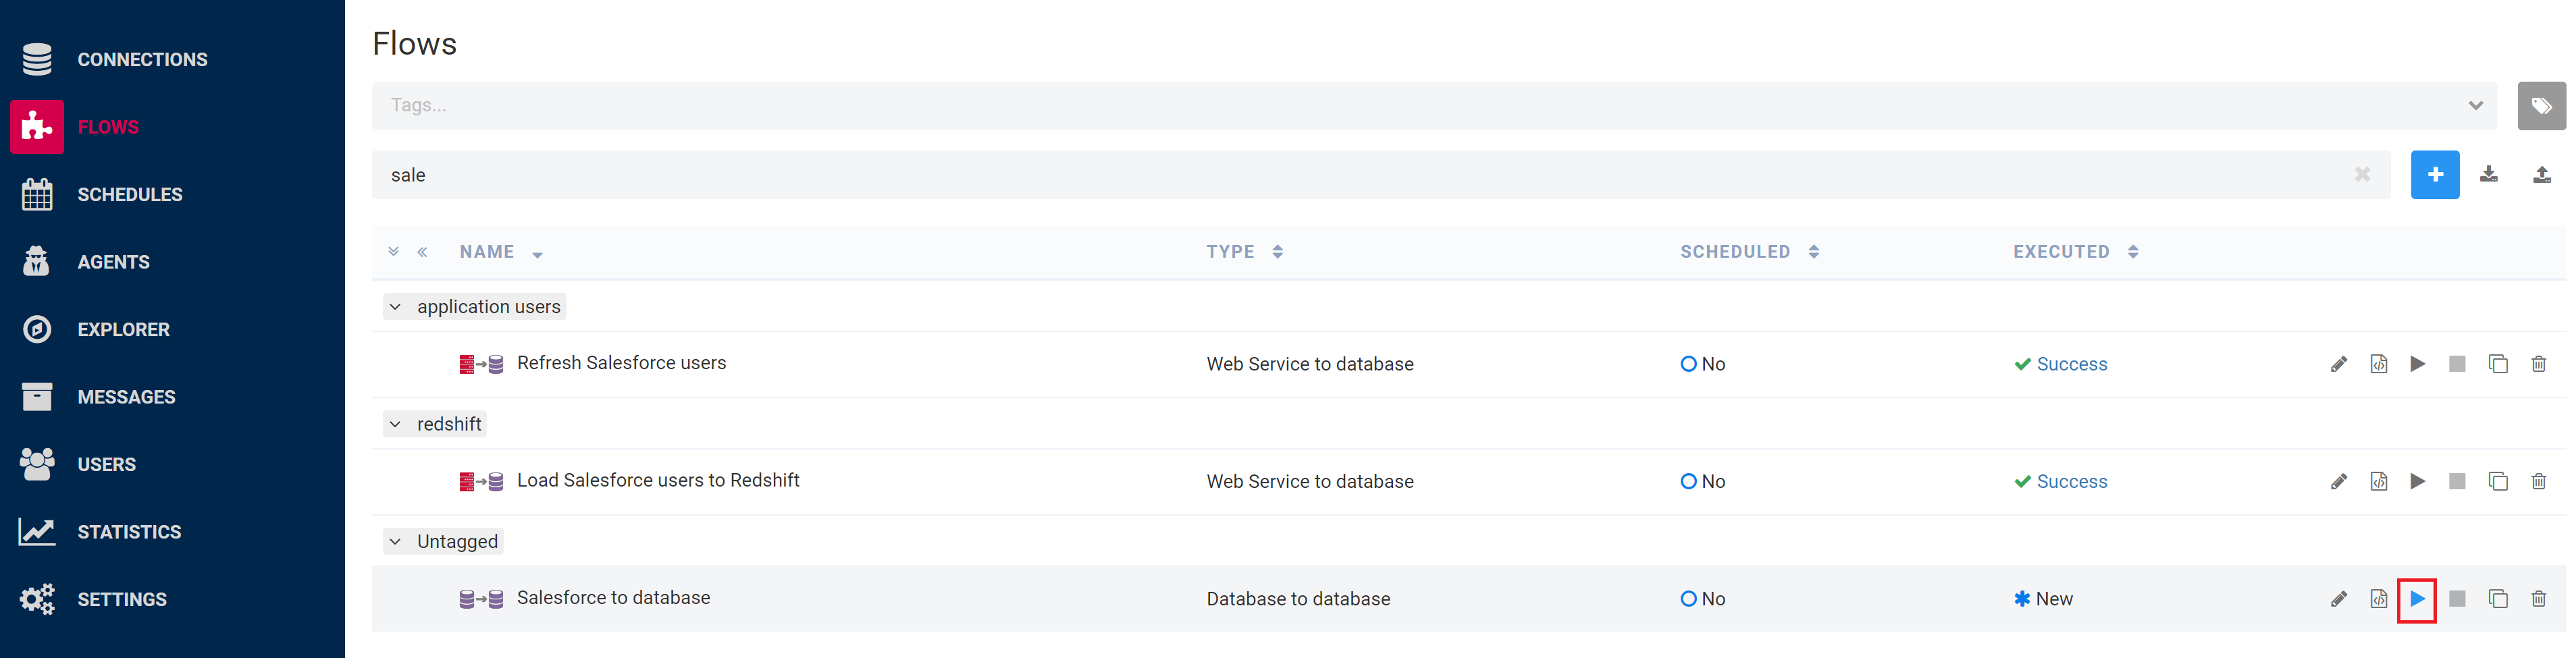The width and height of the screenshot is (2576, 658).
Task: Go to Users page
Action: click(x=107, y=465)
